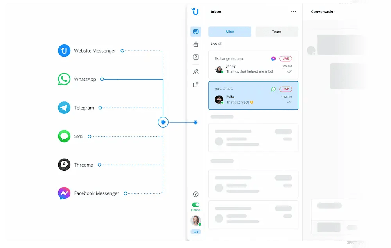Click the Inbox heading

click(x=216, y=12)
